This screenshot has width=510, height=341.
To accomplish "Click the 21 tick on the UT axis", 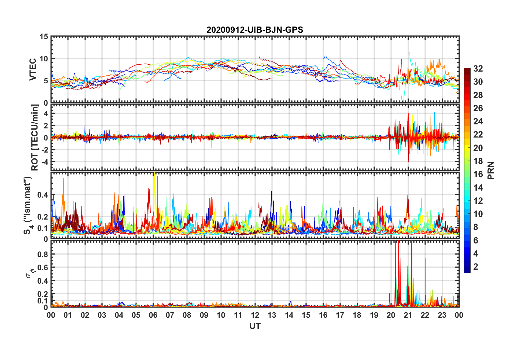I will click(x=408, y=315).
